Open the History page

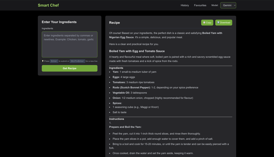185,5
